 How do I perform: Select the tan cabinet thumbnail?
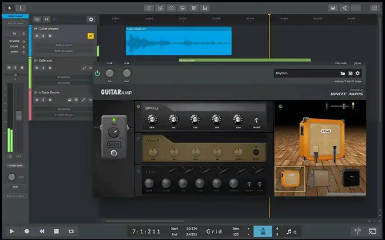point(321,178)
